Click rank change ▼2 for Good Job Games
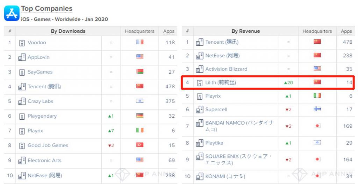Screen dimensions: 358x186 tap(111, 146)
